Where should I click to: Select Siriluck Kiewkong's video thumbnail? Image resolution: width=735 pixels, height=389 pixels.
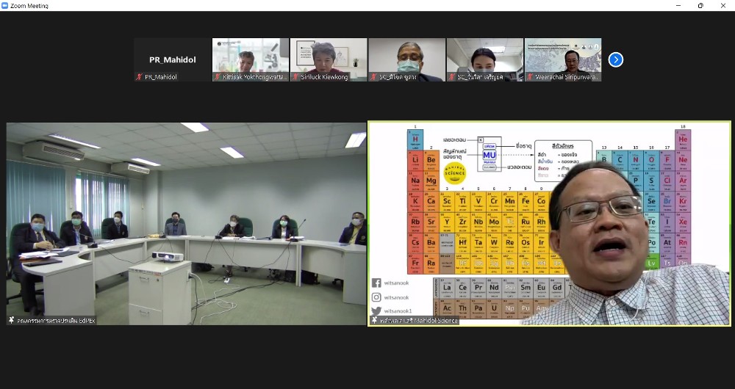329,56
